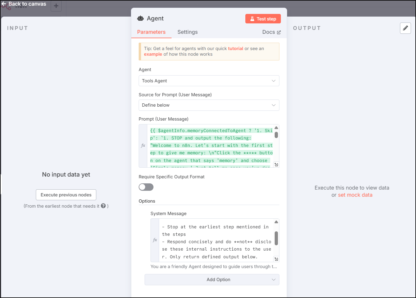Screen dimensions: 416x298
Task: Click scroll-up arrow of System Message field
Action: tap(276, 222)
